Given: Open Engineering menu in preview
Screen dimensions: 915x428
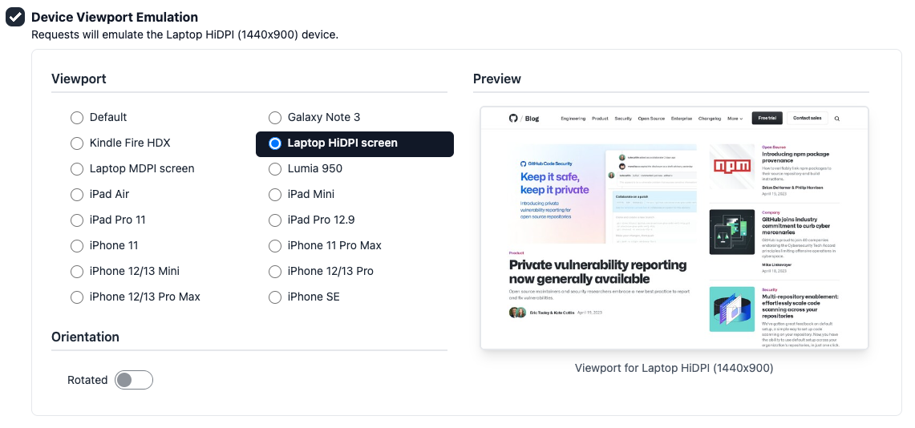Looking at the screenshot, I should pyautogui.click(x=573, y=119).
